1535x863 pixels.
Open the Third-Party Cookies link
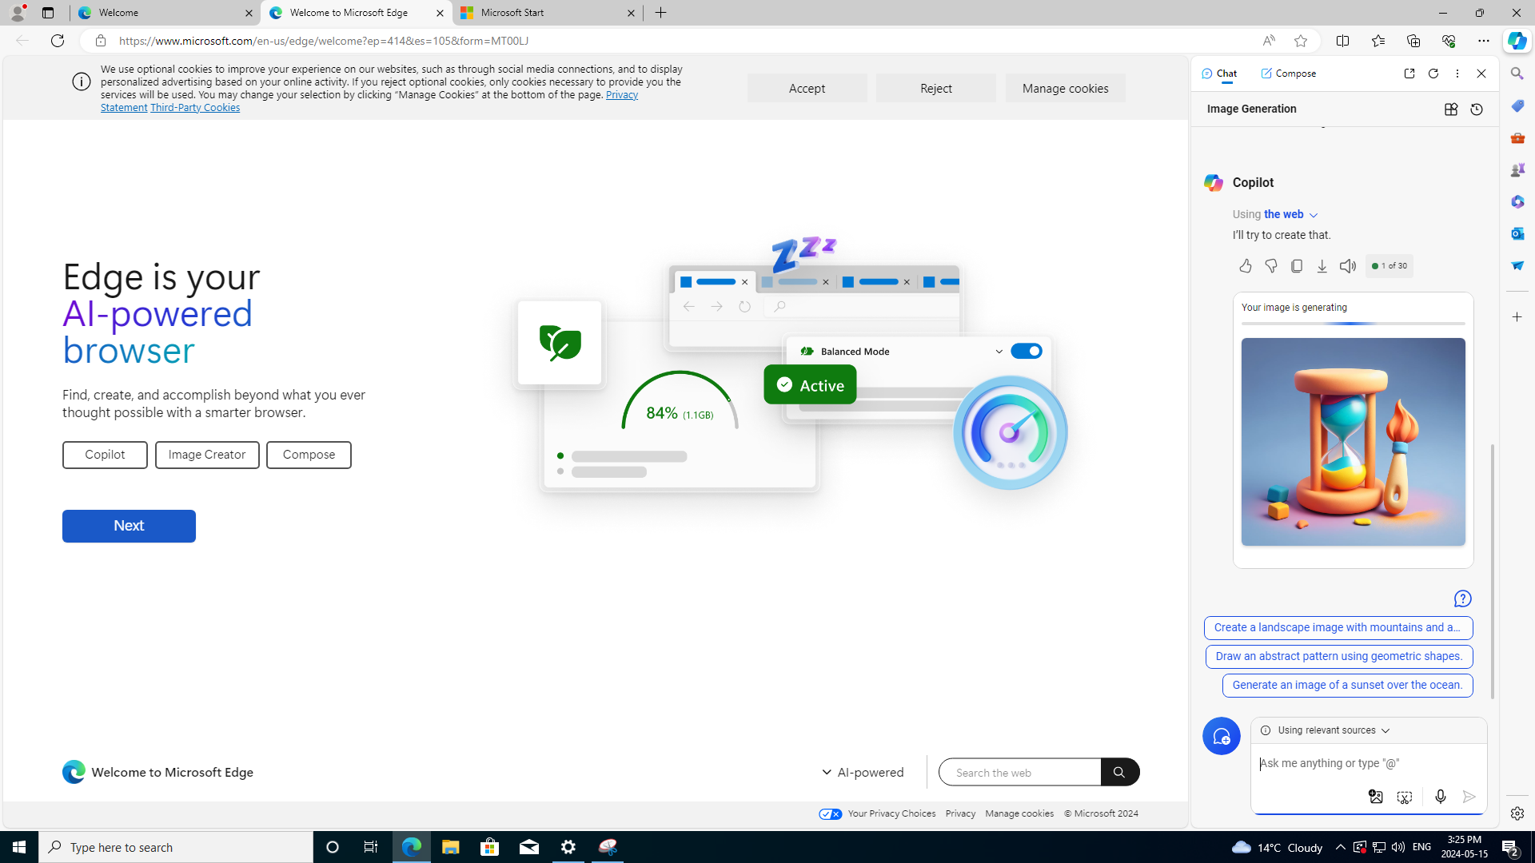pyautogui.click(x=194, y=108)
